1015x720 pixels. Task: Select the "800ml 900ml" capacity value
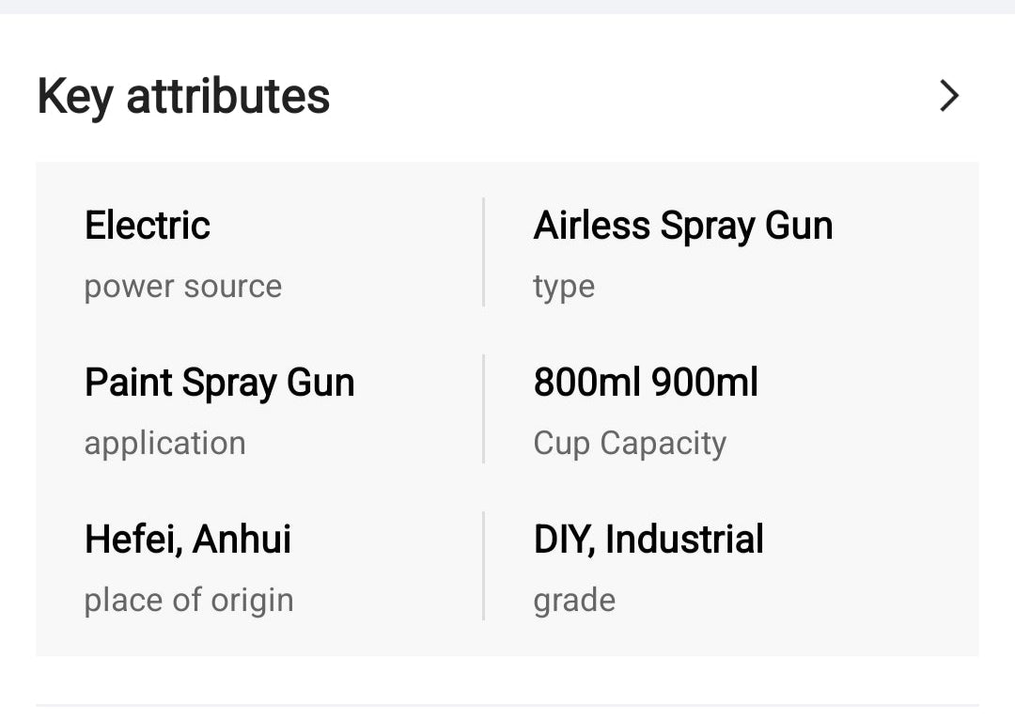click(x=646, y=383)
